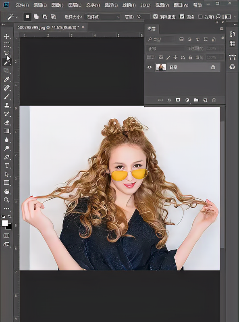
Task: Toggle the 连续 contiguous checkbox
Action: coord(182,17)
